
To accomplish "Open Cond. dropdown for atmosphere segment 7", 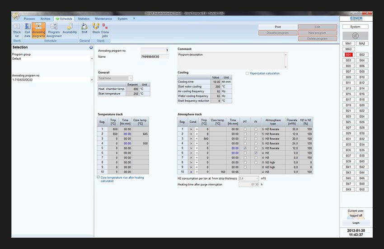I will [197, 158].
